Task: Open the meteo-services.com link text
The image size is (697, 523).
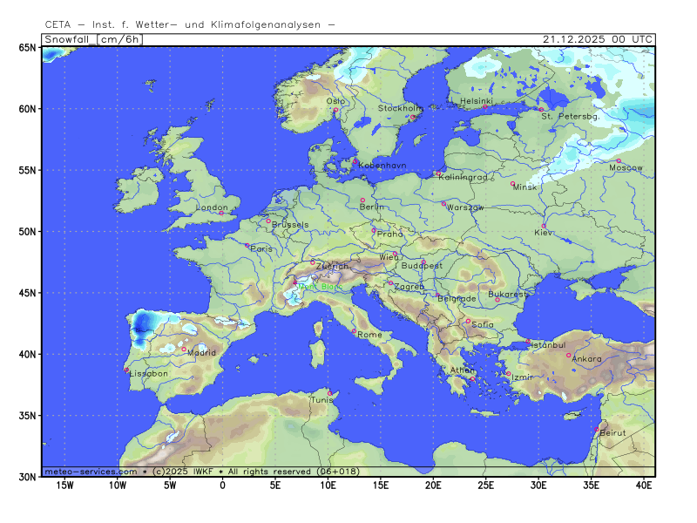Action: click(x=91, y=472)
